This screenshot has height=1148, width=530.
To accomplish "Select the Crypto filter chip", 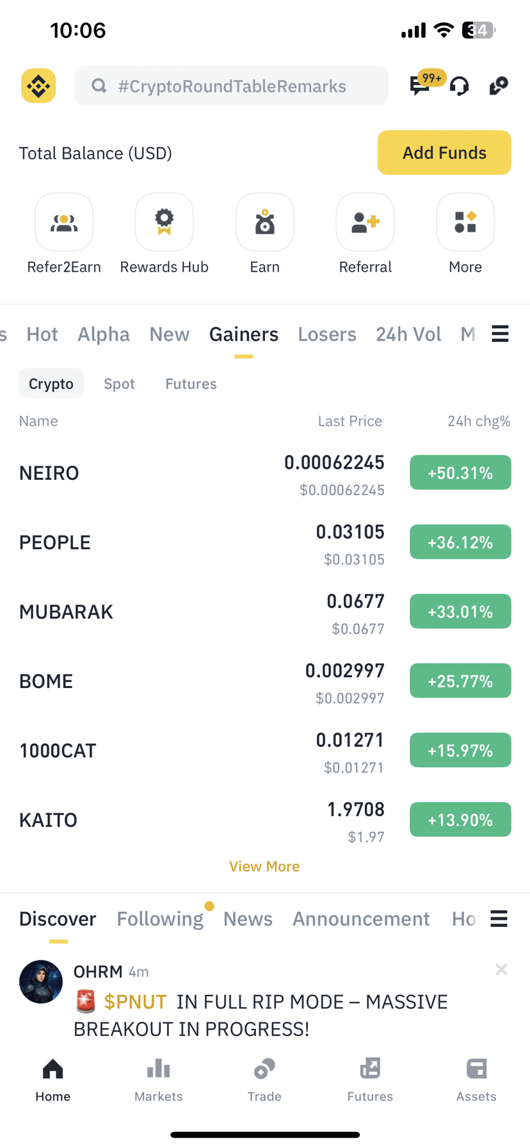I will 51,384.
